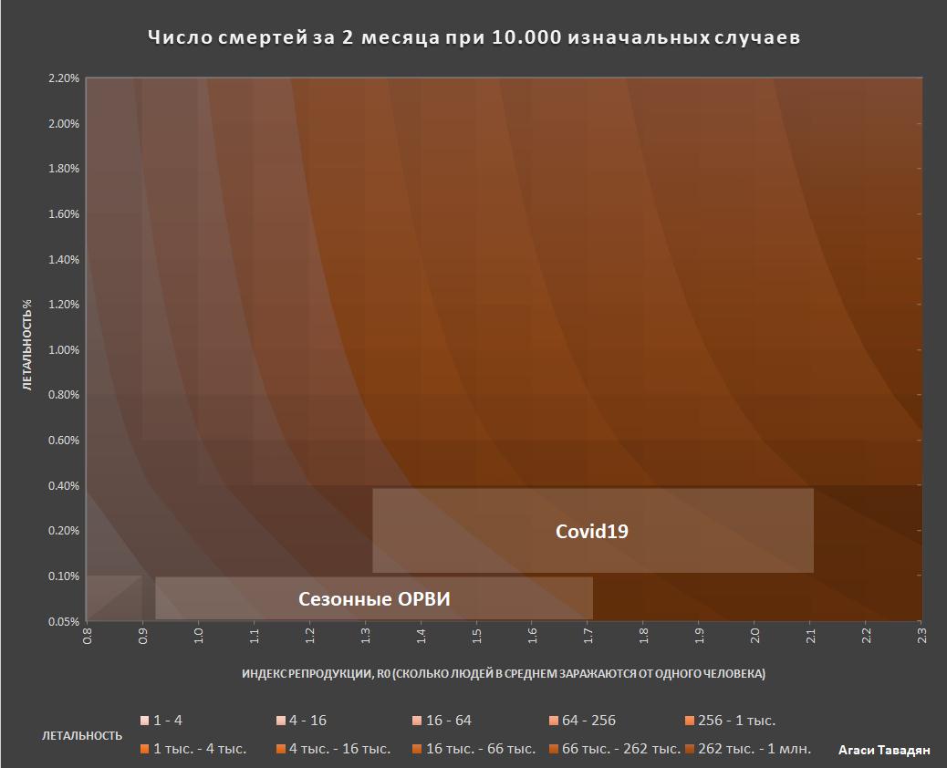This screenshot has width=947, height=768.
Task: Select the '64 - 256' legend swatch
Action: coord(554,721)
